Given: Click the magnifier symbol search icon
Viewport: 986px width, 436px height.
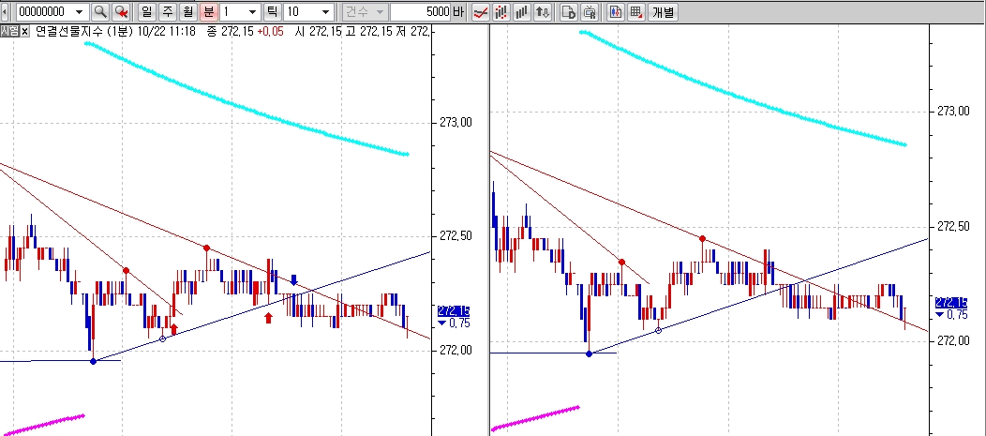Looking at the screenshot, I should click(99, 12).
